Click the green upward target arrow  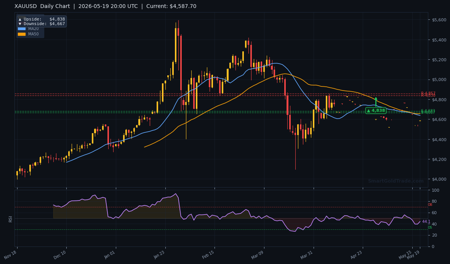376,102
